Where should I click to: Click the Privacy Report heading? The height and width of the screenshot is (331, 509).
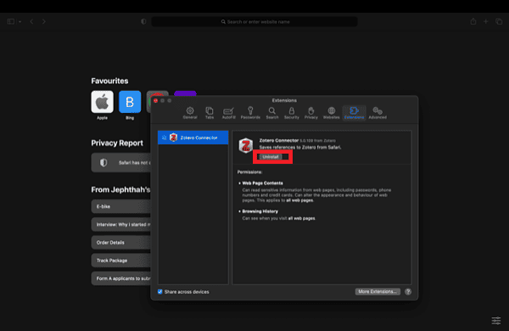pyautogui.click(x=117, y=143)
